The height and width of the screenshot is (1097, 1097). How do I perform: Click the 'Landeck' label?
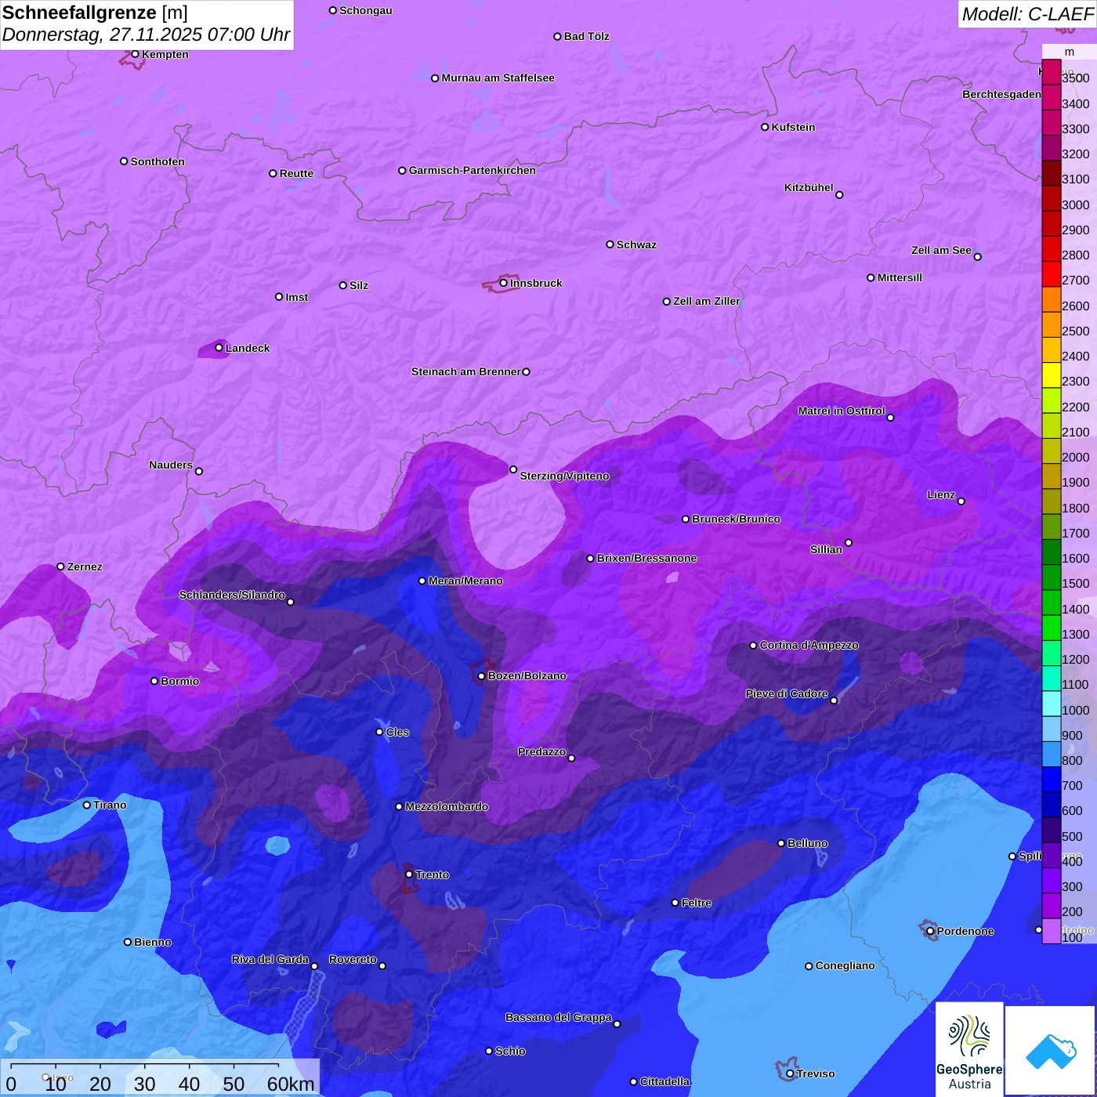pyautogui.click(x=248, y=348)
